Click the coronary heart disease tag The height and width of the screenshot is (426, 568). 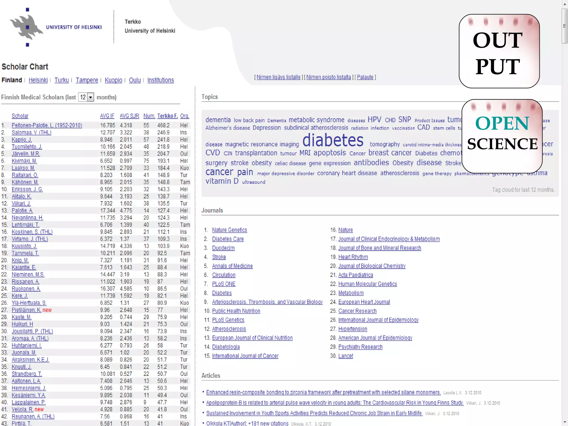(x=347, y=173)
